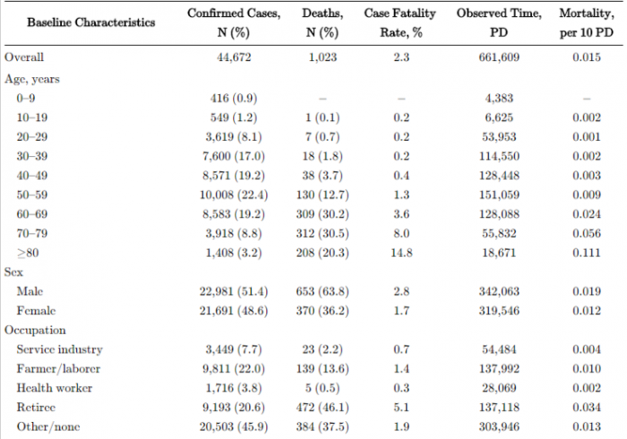Select the Observed Time PD header
The width and height of the screenshot is (627, 439).
498,21
